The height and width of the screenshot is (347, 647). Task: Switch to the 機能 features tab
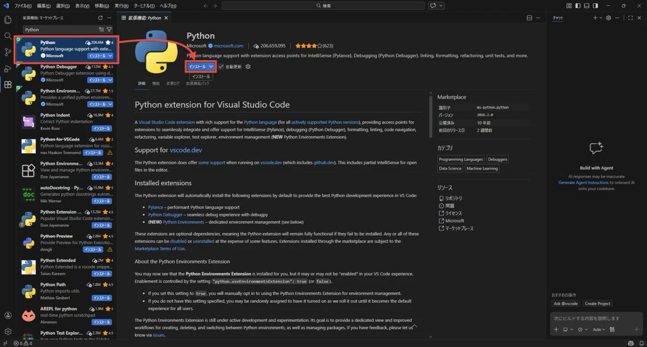156,83
